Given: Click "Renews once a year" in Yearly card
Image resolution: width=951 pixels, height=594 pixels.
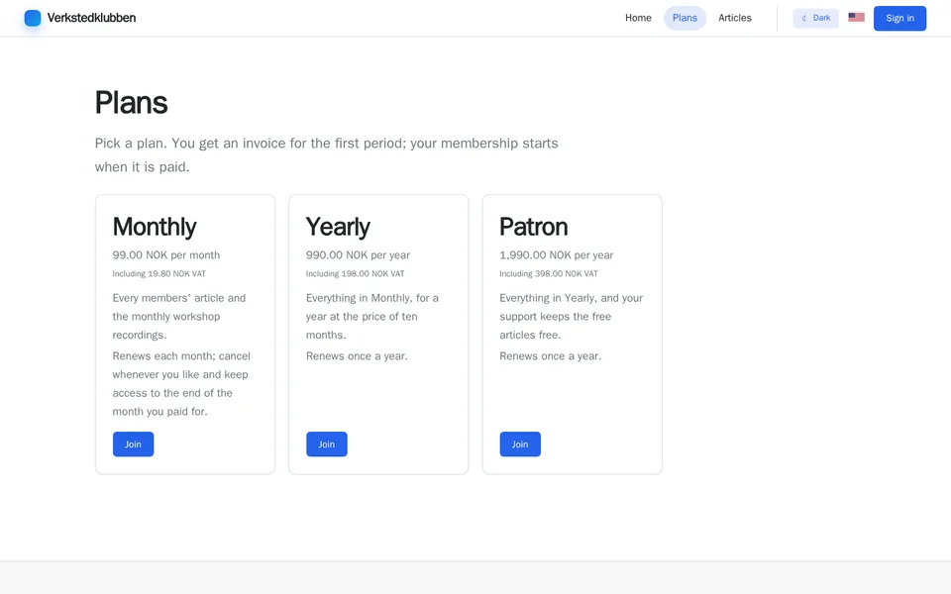Looking at the screenshot, I should [357, 356].
